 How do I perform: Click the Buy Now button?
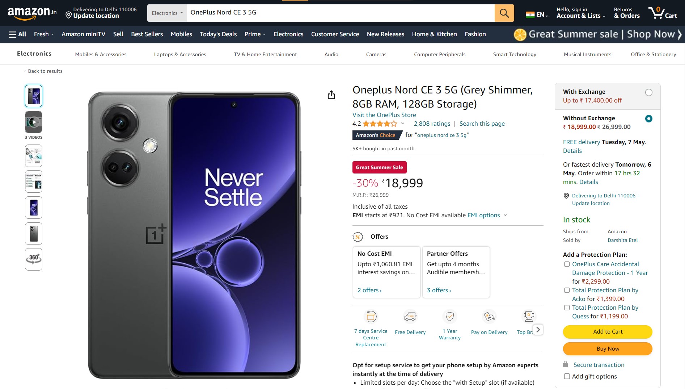click(607, 348)
